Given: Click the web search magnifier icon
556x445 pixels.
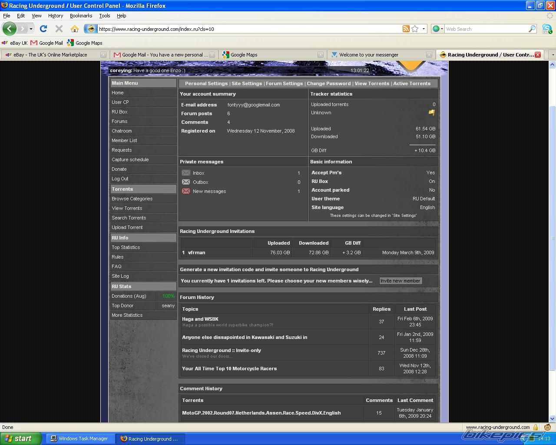Looking at the screenshot, I should pos(532,29).
